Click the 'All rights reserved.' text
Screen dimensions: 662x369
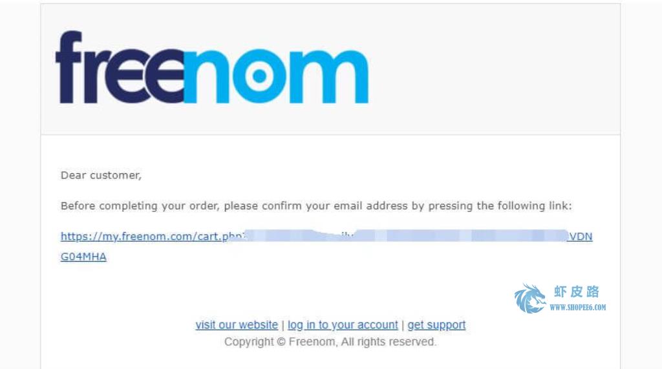point(389,342)
